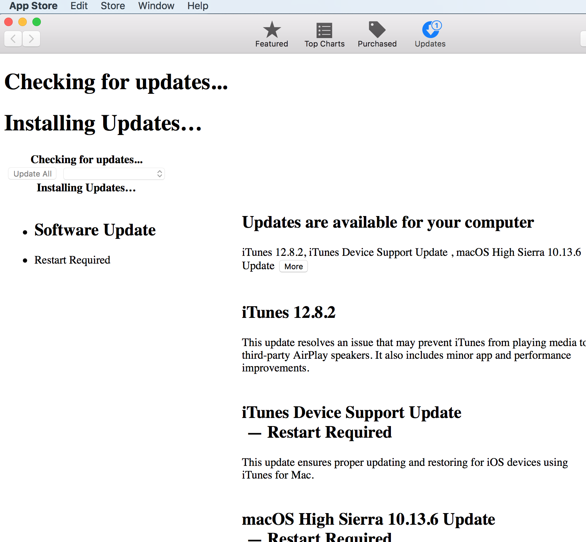Open the Window menu
This screenshot has height=542, width=586.
point(156,6)
